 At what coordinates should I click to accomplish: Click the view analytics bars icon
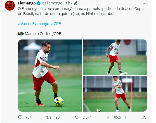click(x=109, y=117)
